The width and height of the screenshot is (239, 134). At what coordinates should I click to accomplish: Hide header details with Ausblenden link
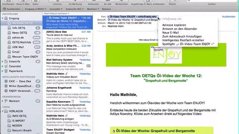point(229,16)
